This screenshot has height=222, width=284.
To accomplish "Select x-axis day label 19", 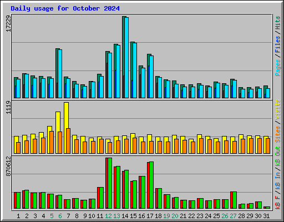I will point(166,216).
